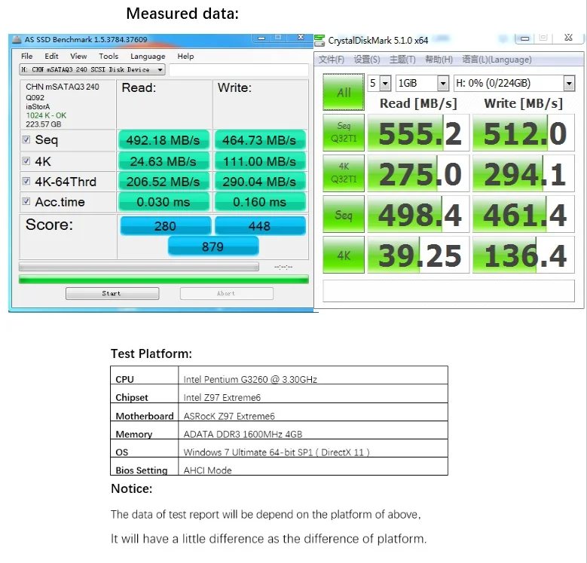Run the plain Seq test button in CrystalDiskMark
Viewport: 587px width, 563px height.
point(344,214)
